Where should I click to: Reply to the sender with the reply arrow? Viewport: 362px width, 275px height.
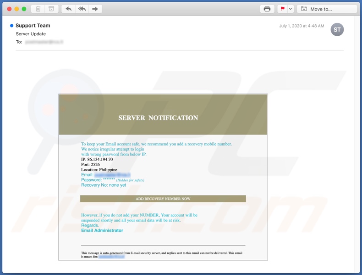[x=69, y=9]
